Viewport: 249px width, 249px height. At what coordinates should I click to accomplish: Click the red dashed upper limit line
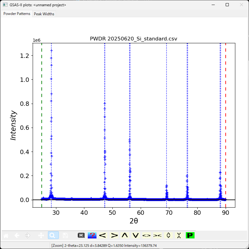coord(226,125)
